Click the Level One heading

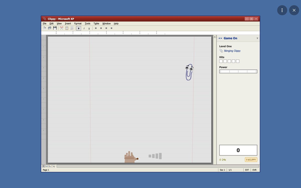click(225, 46)
